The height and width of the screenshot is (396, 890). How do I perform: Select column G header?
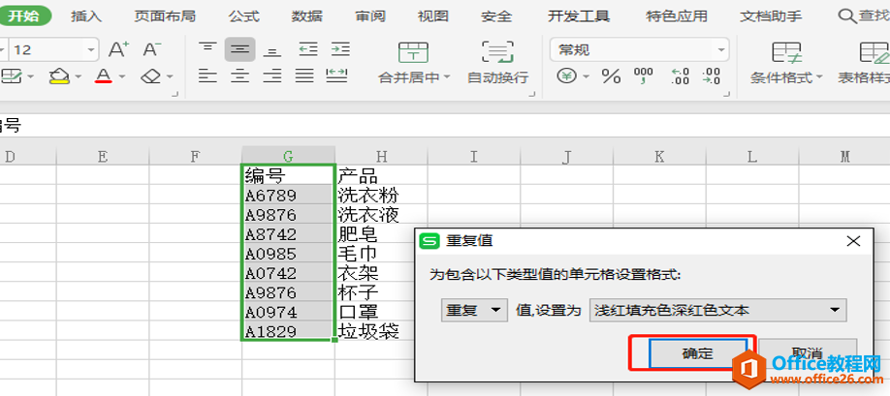pyautogui.click(x=288, y=156)
